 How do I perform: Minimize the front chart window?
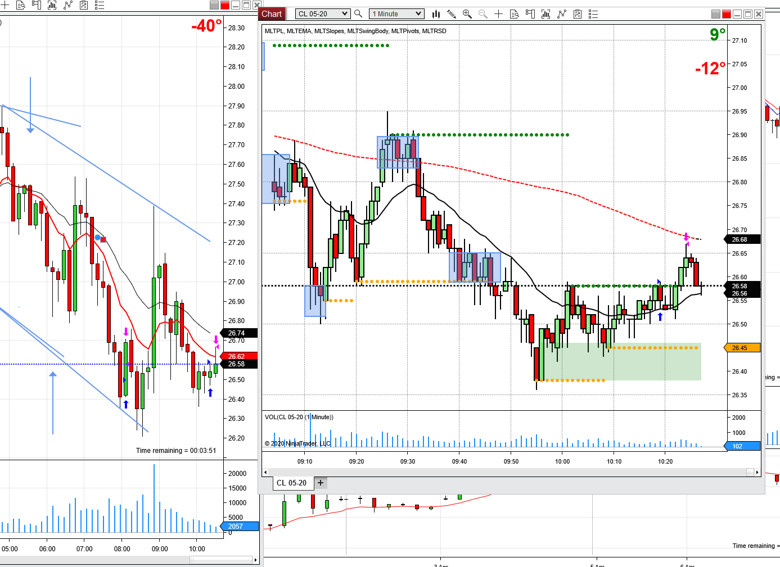[x=737, y=14]
